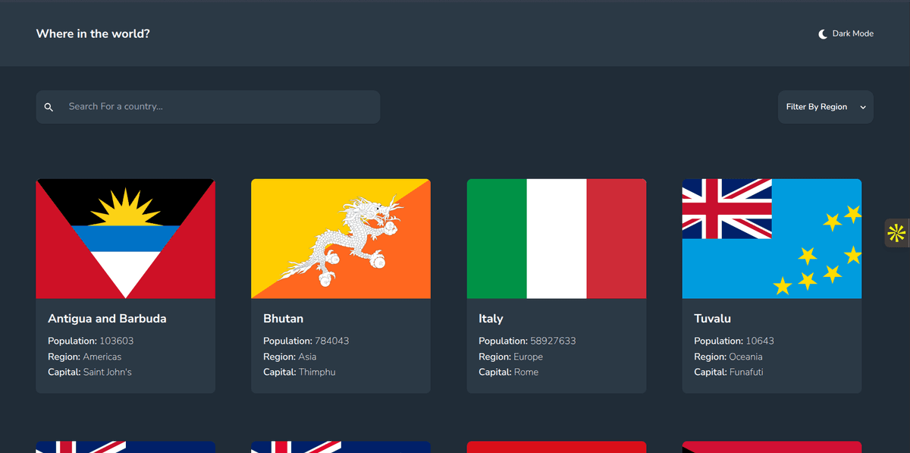This screenshot has width=910, height=453.
Task: Click the 'Where in the world?' header title
Action: 93,33
